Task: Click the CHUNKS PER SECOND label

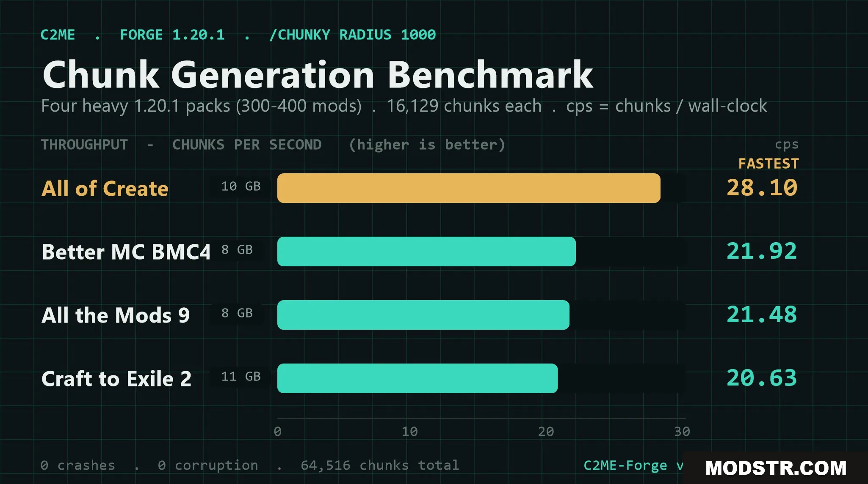Action: tap(247, 145)
